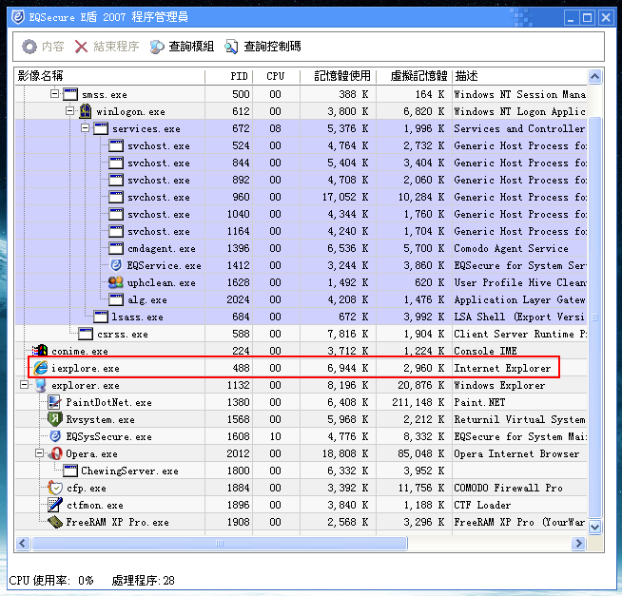Click the CPU 使用率 status text
The width and height of the screenshot is (622, 596).
click(x=51, y=580)
